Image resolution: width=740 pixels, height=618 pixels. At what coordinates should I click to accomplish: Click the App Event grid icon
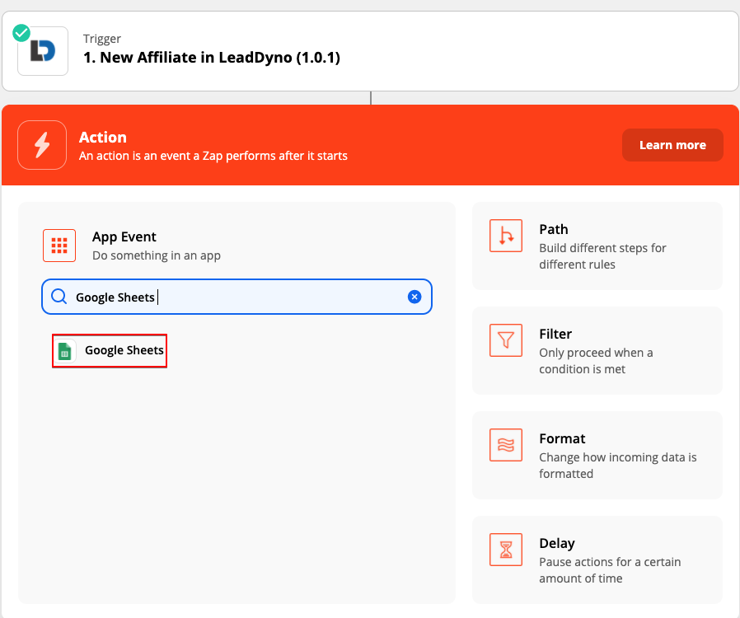[59, 246]
